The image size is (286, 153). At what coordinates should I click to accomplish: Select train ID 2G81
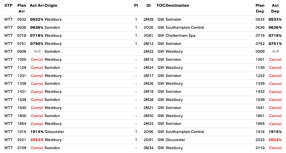tap(148, 36)
